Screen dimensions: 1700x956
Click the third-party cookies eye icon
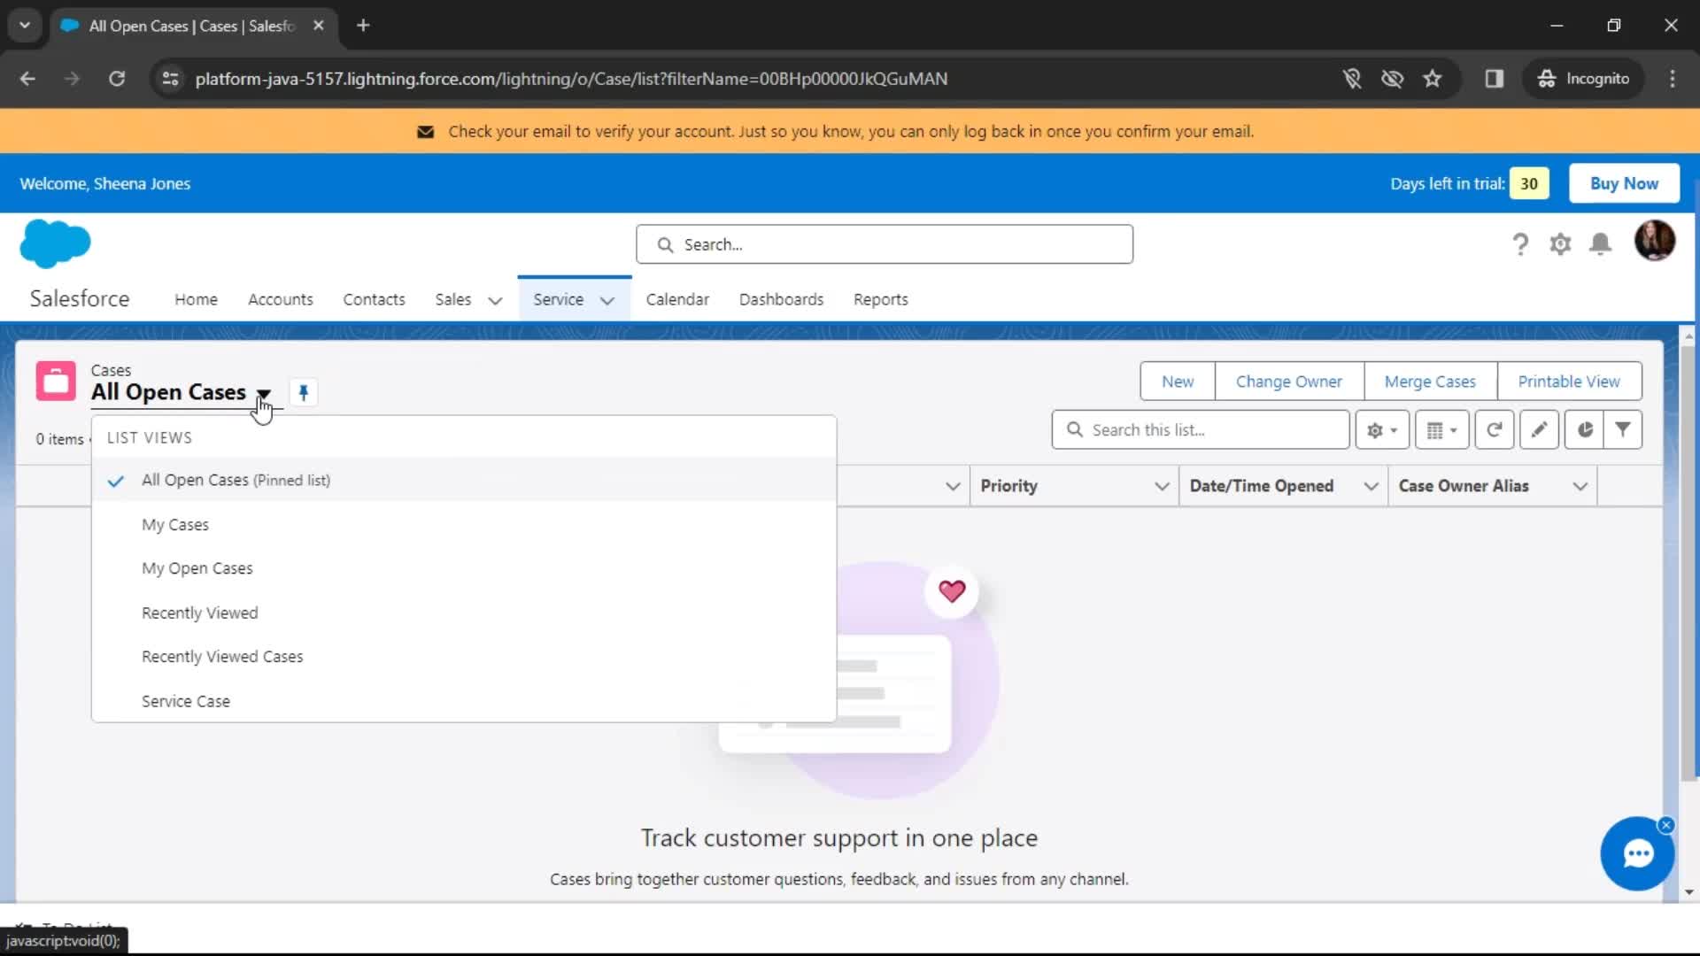[1392, 79]
